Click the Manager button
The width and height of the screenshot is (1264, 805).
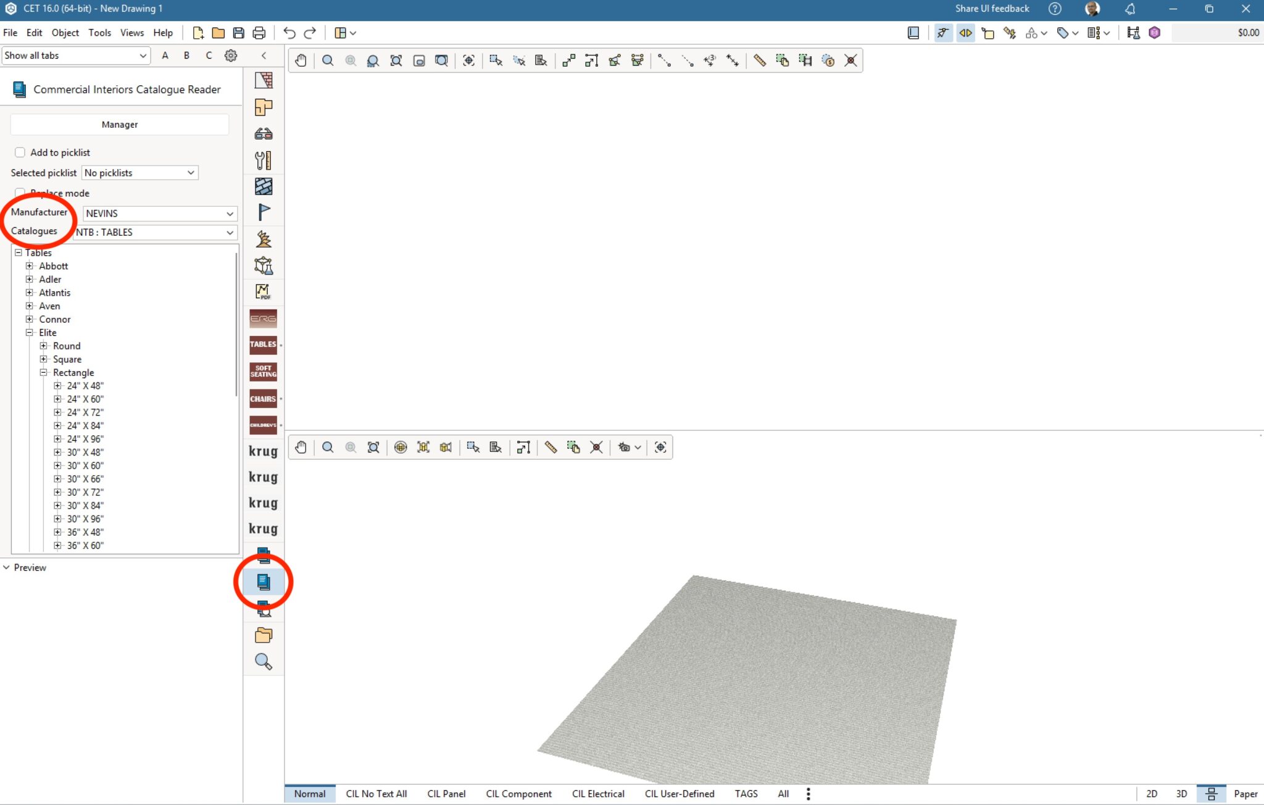[x=120, y=125]
